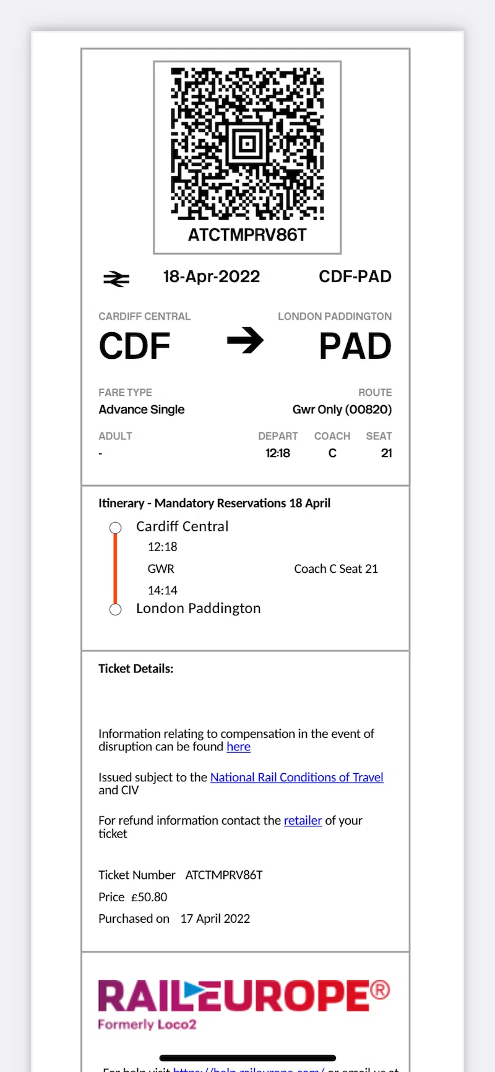Click the Ticket Number ATCTMPRV86T line
The image size is (495, 1072).
[x=181, y=875]
